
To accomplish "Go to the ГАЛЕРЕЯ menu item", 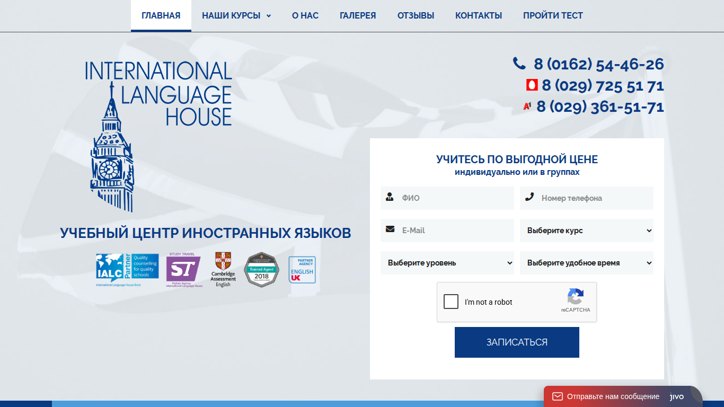I will [x=358, y=16].
